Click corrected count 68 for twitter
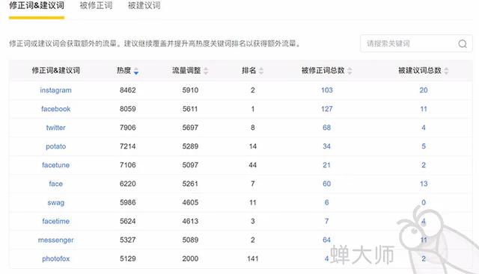The height and width of the screenshot is (274, 479). 326,128
